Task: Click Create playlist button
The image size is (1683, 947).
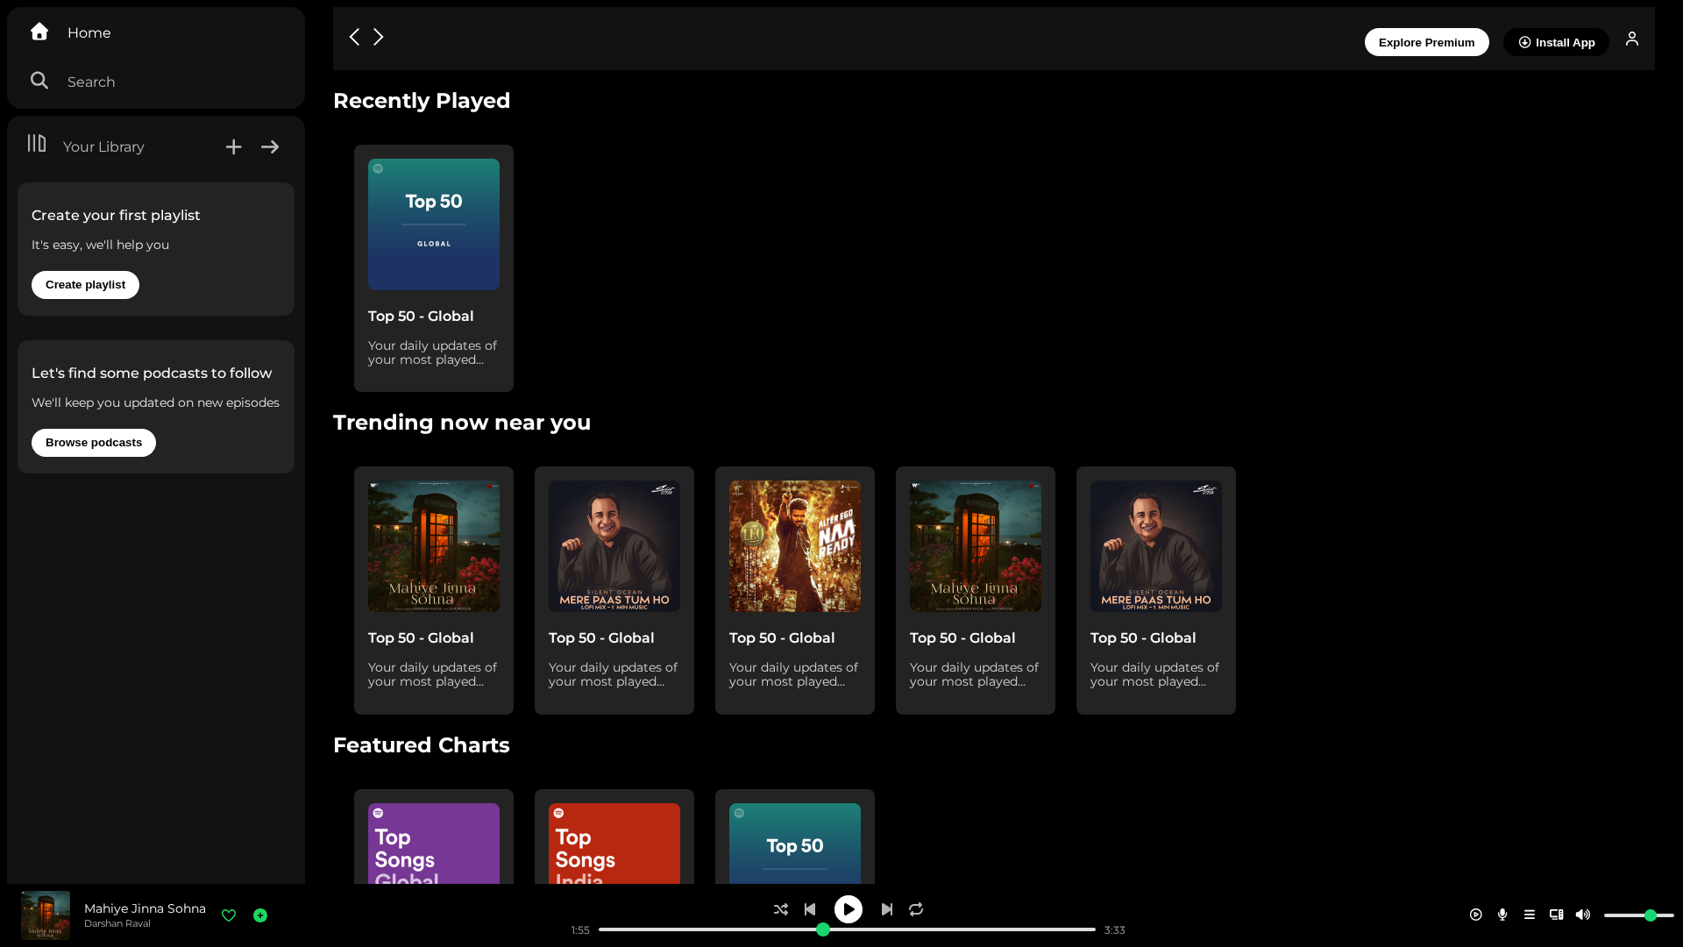Action: tap(85, 285)
